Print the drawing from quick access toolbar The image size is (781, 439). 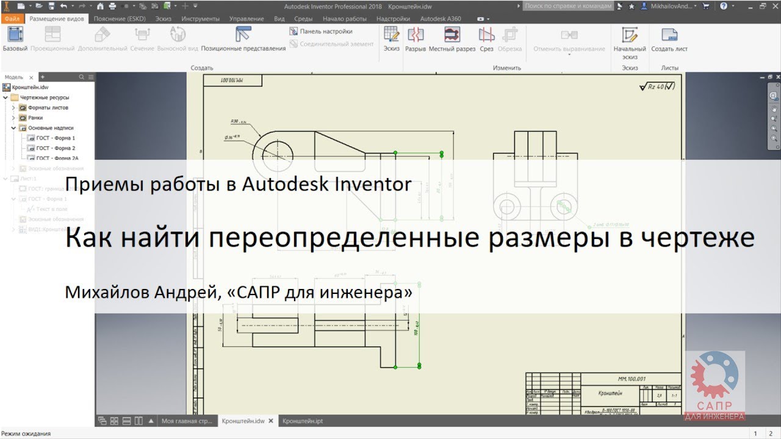(x=112, y=6)
